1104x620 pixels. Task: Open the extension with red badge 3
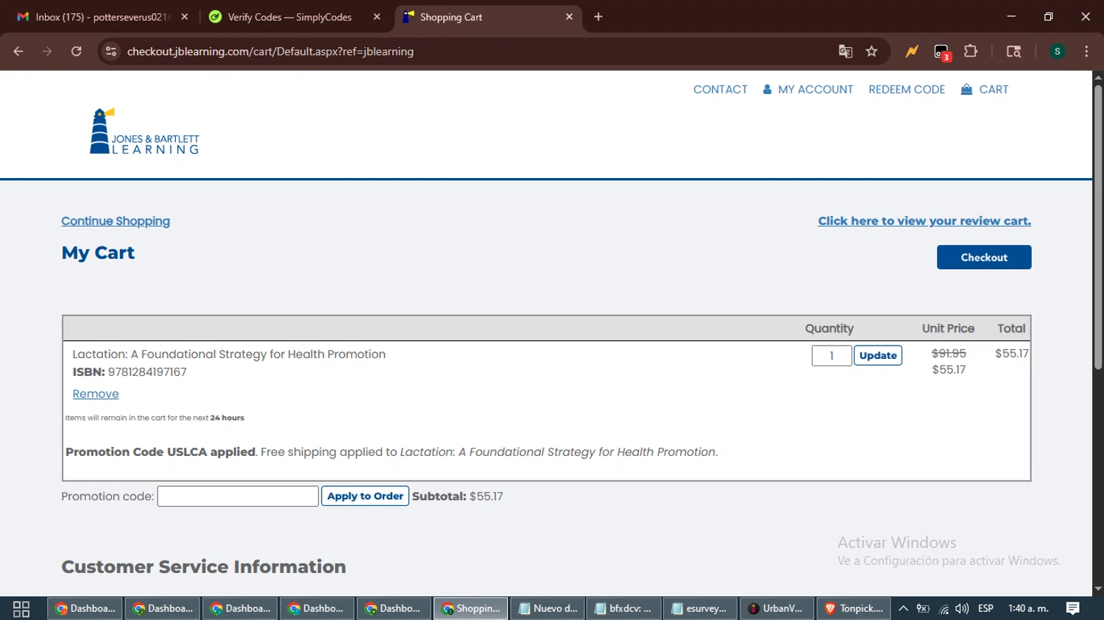click(942, 52)
